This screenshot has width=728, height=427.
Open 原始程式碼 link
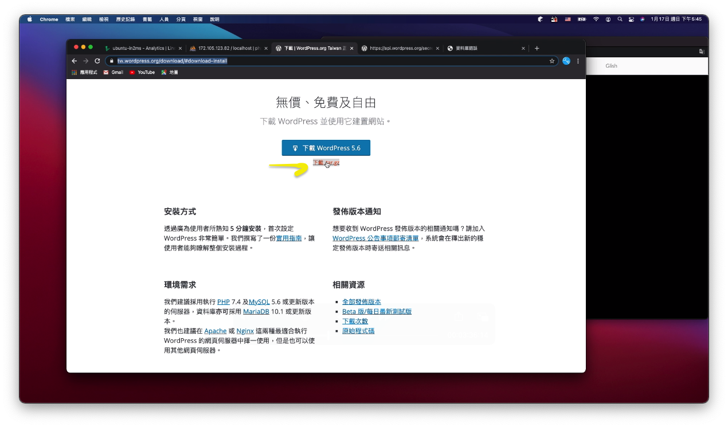(x=358, y=331)
